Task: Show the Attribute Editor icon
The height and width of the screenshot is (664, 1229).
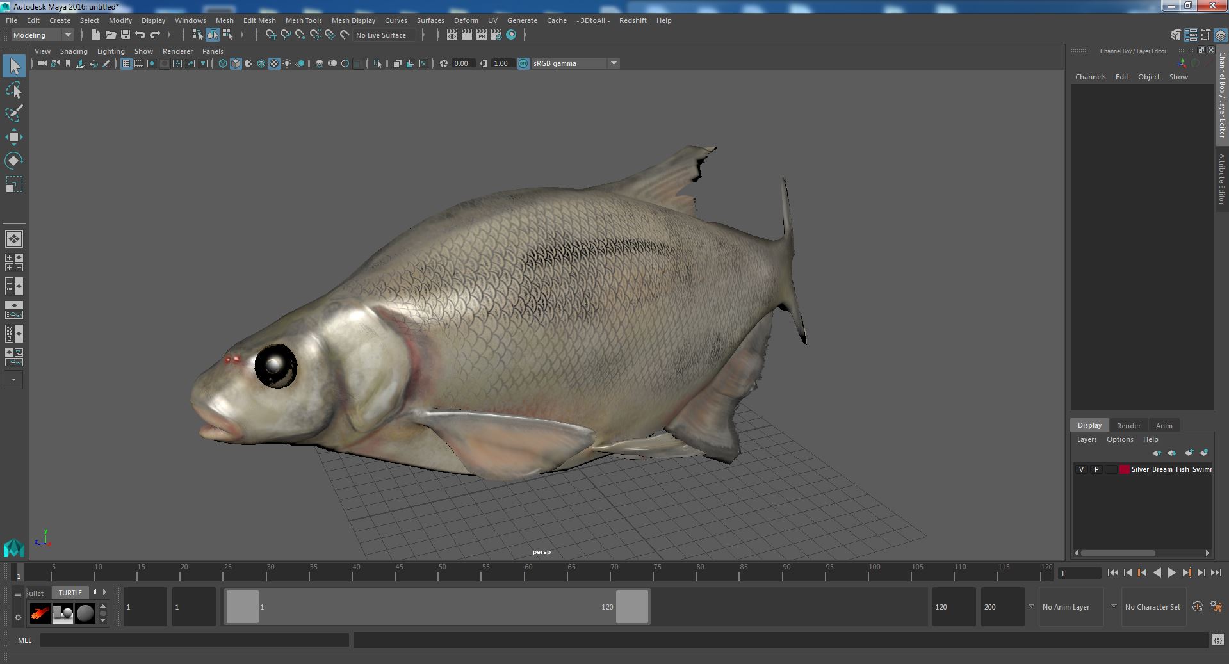Action: (x=1191, y=35)
